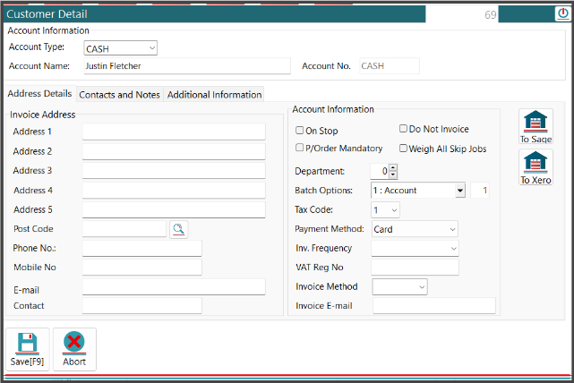
Task: Increase Department value with up arrow
Action: click(x=393, y=167)
